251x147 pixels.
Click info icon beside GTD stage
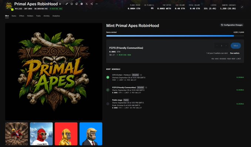pos(141,75)
